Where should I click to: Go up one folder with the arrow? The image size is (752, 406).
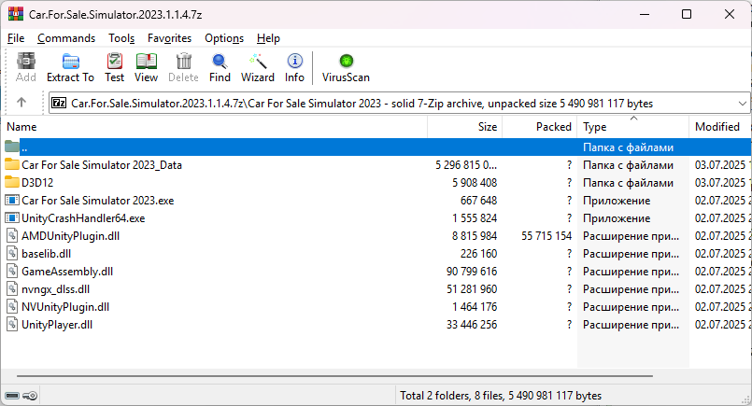click(21, 102)
